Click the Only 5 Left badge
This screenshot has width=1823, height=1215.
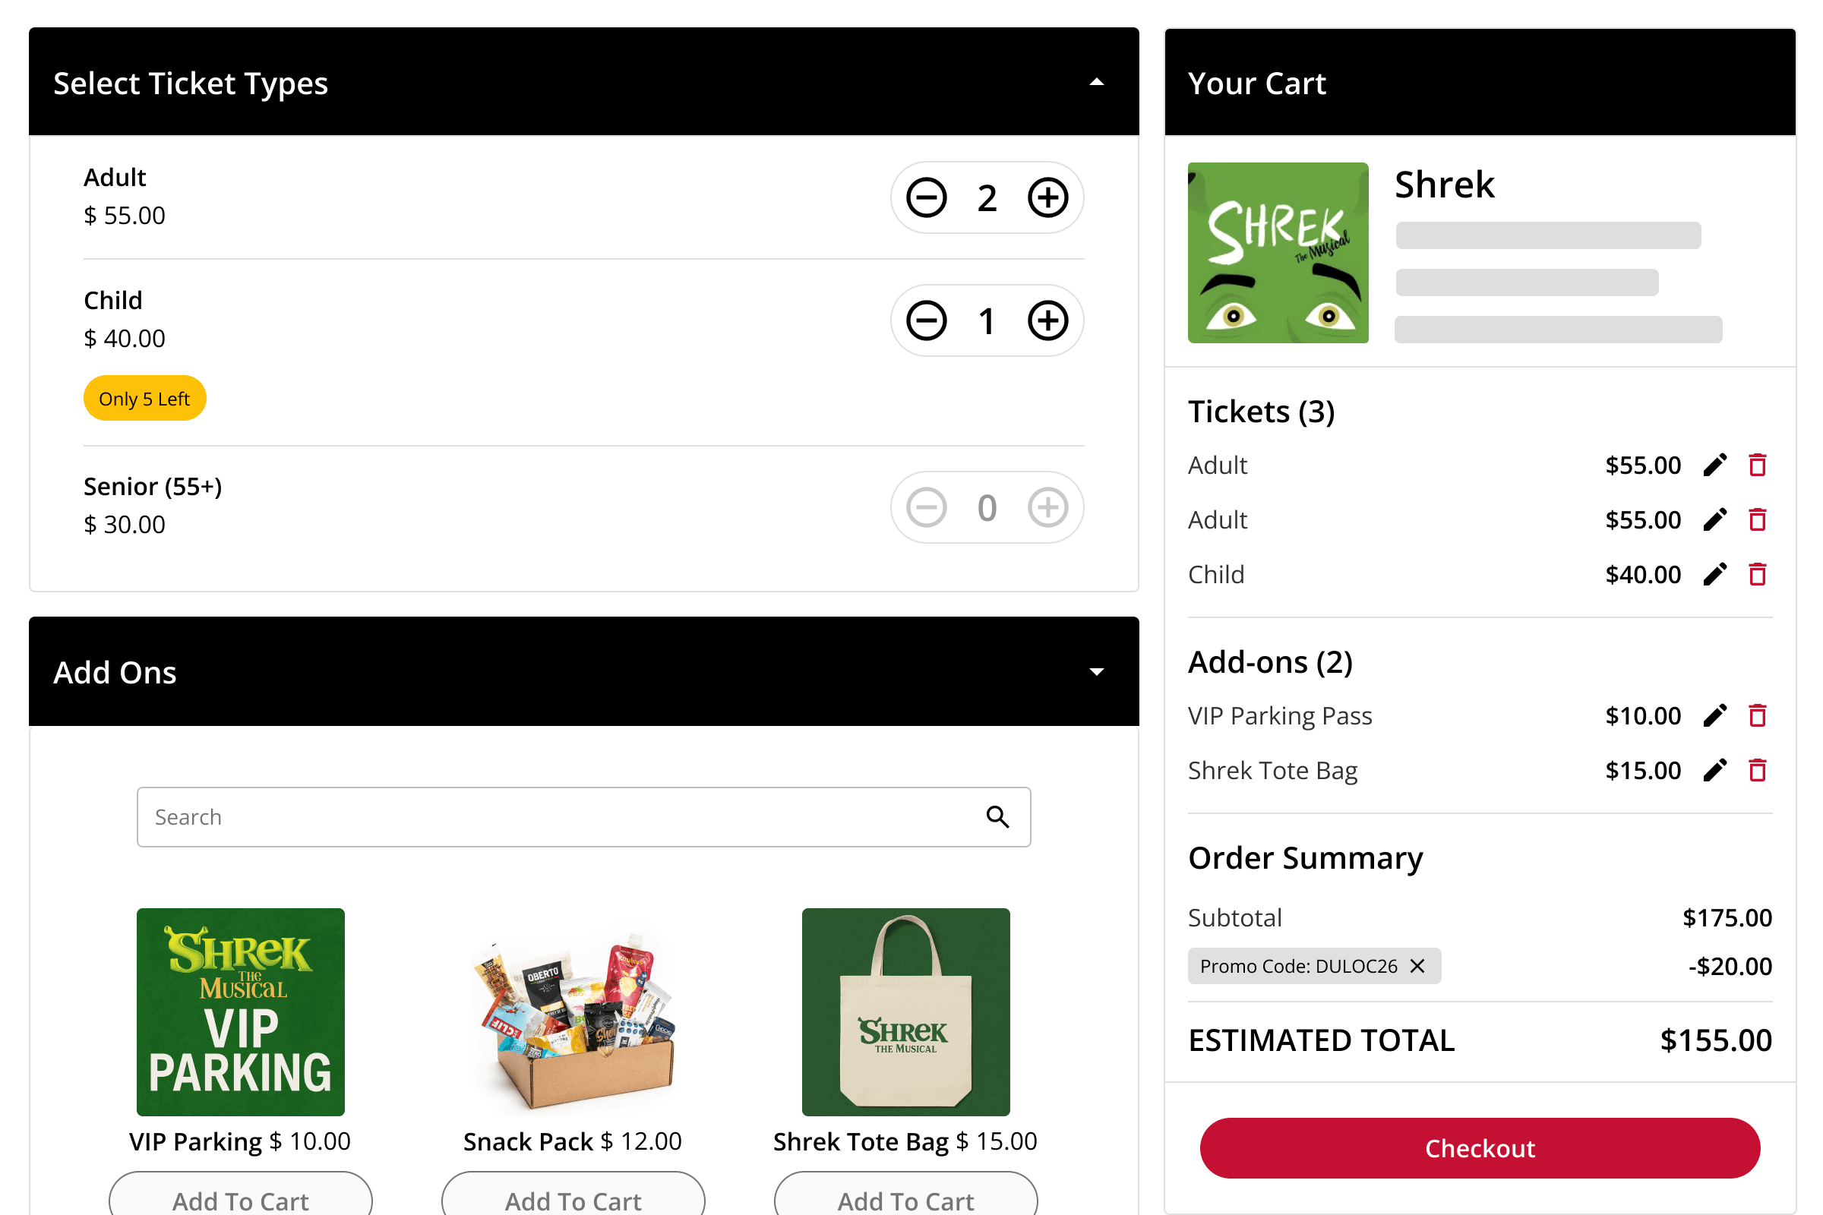click(144, 398)
